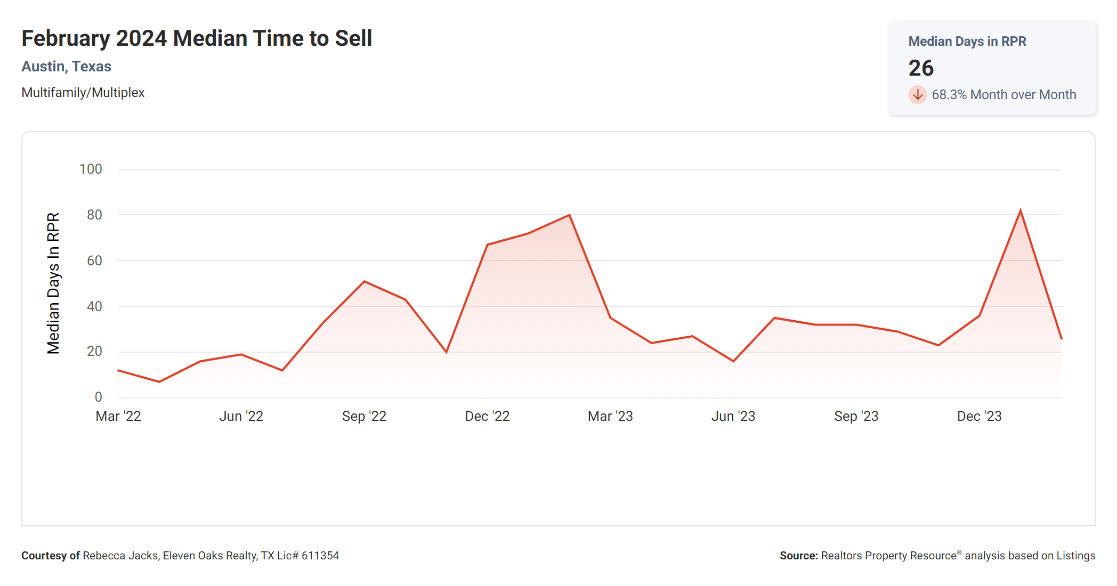Click the Dec '22 x-axis label
The width and height of the screenshot is (1117, 586).
click(x=487, y=416)
